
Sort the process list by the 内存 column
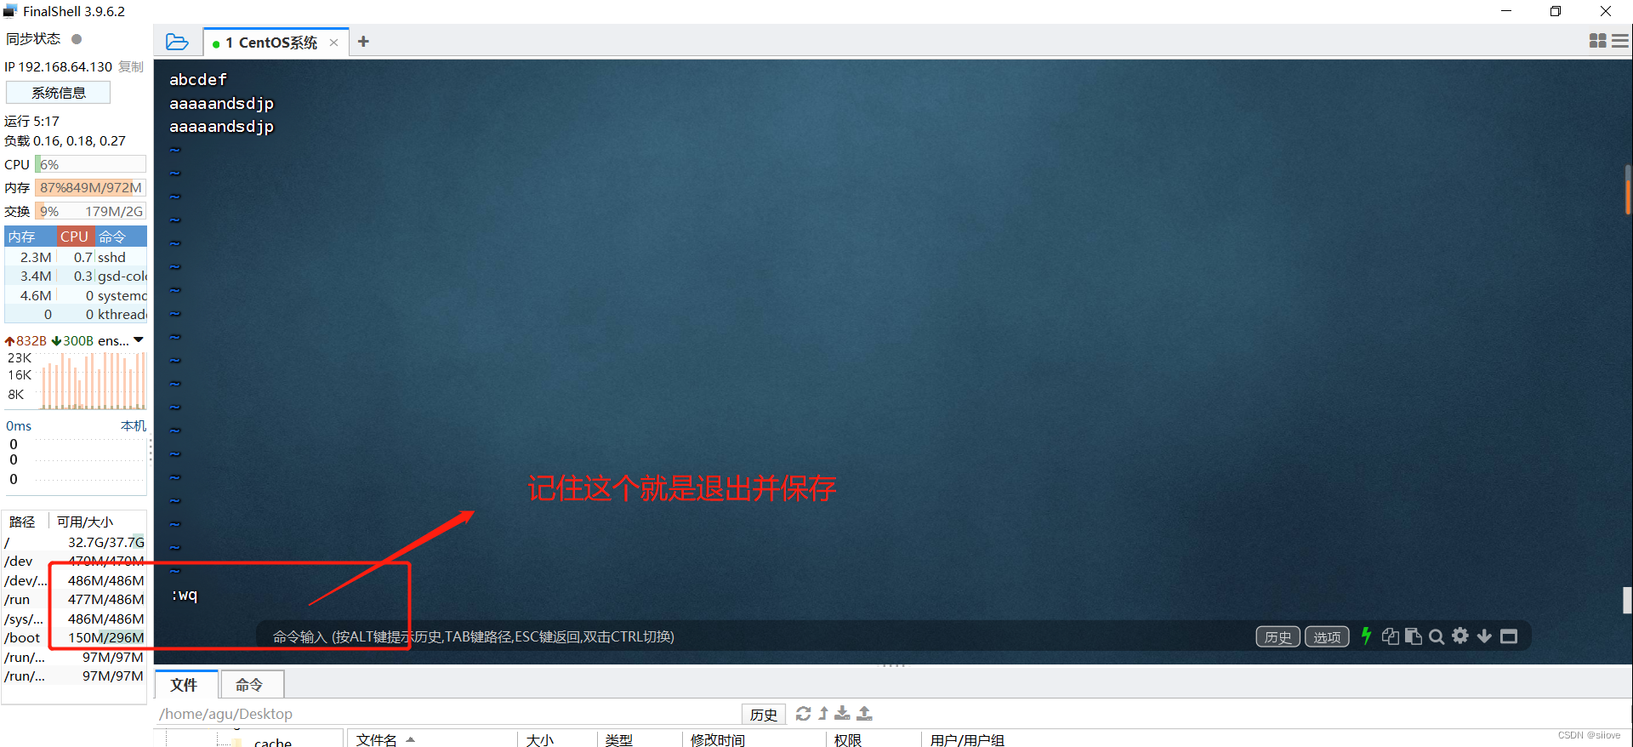tap(31, 237)
